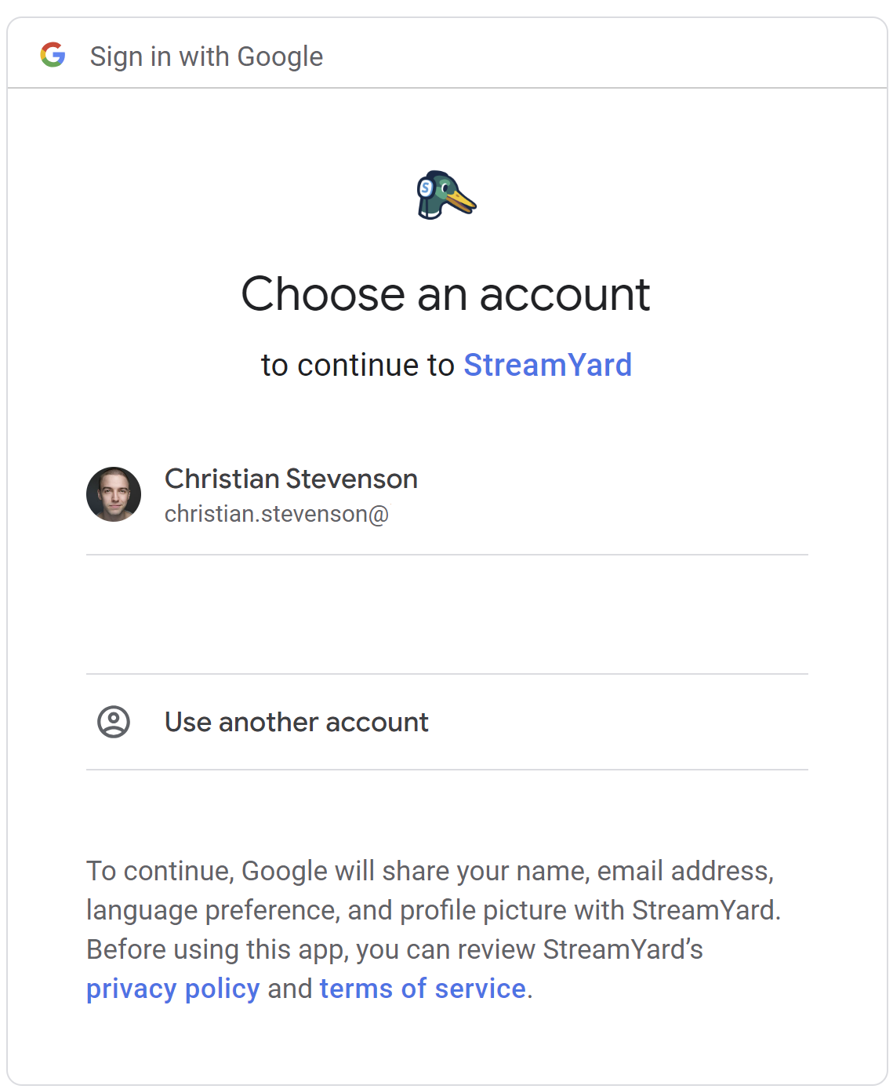Open the StreamYard link
Image resolution: width=893 pixels, height=1089 pixels.
pyautogui.click(x=547, y=365)
